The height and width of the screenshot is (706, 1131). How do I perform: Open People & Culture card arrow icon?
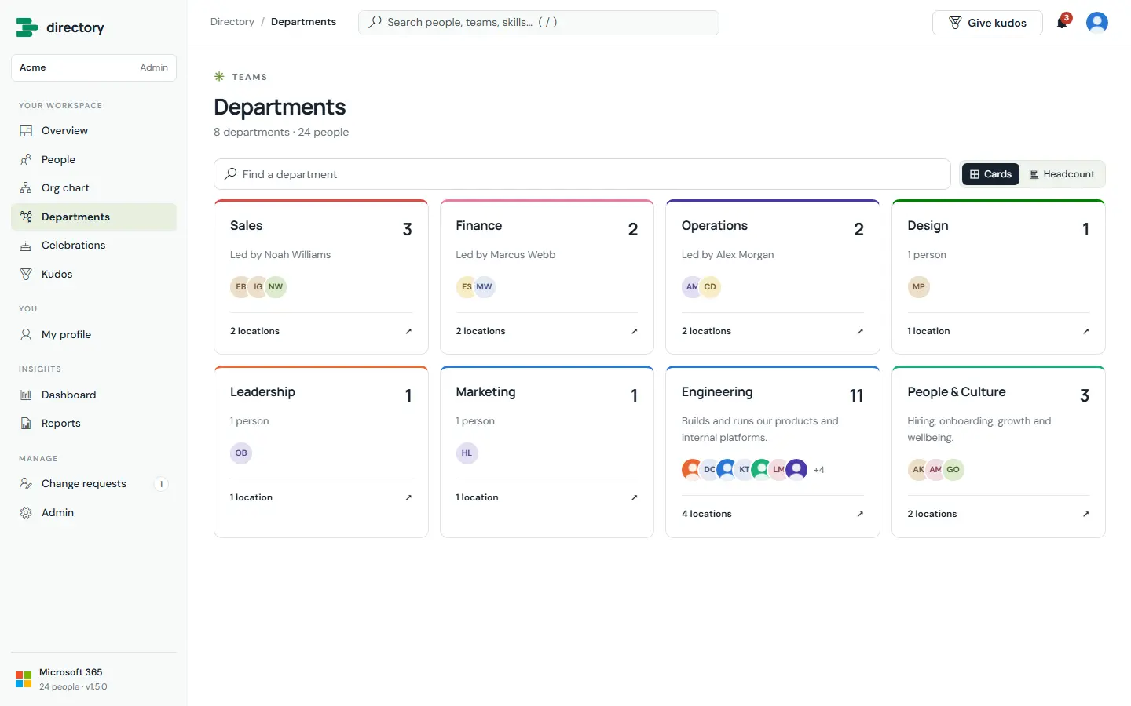tap(1085, 514)
